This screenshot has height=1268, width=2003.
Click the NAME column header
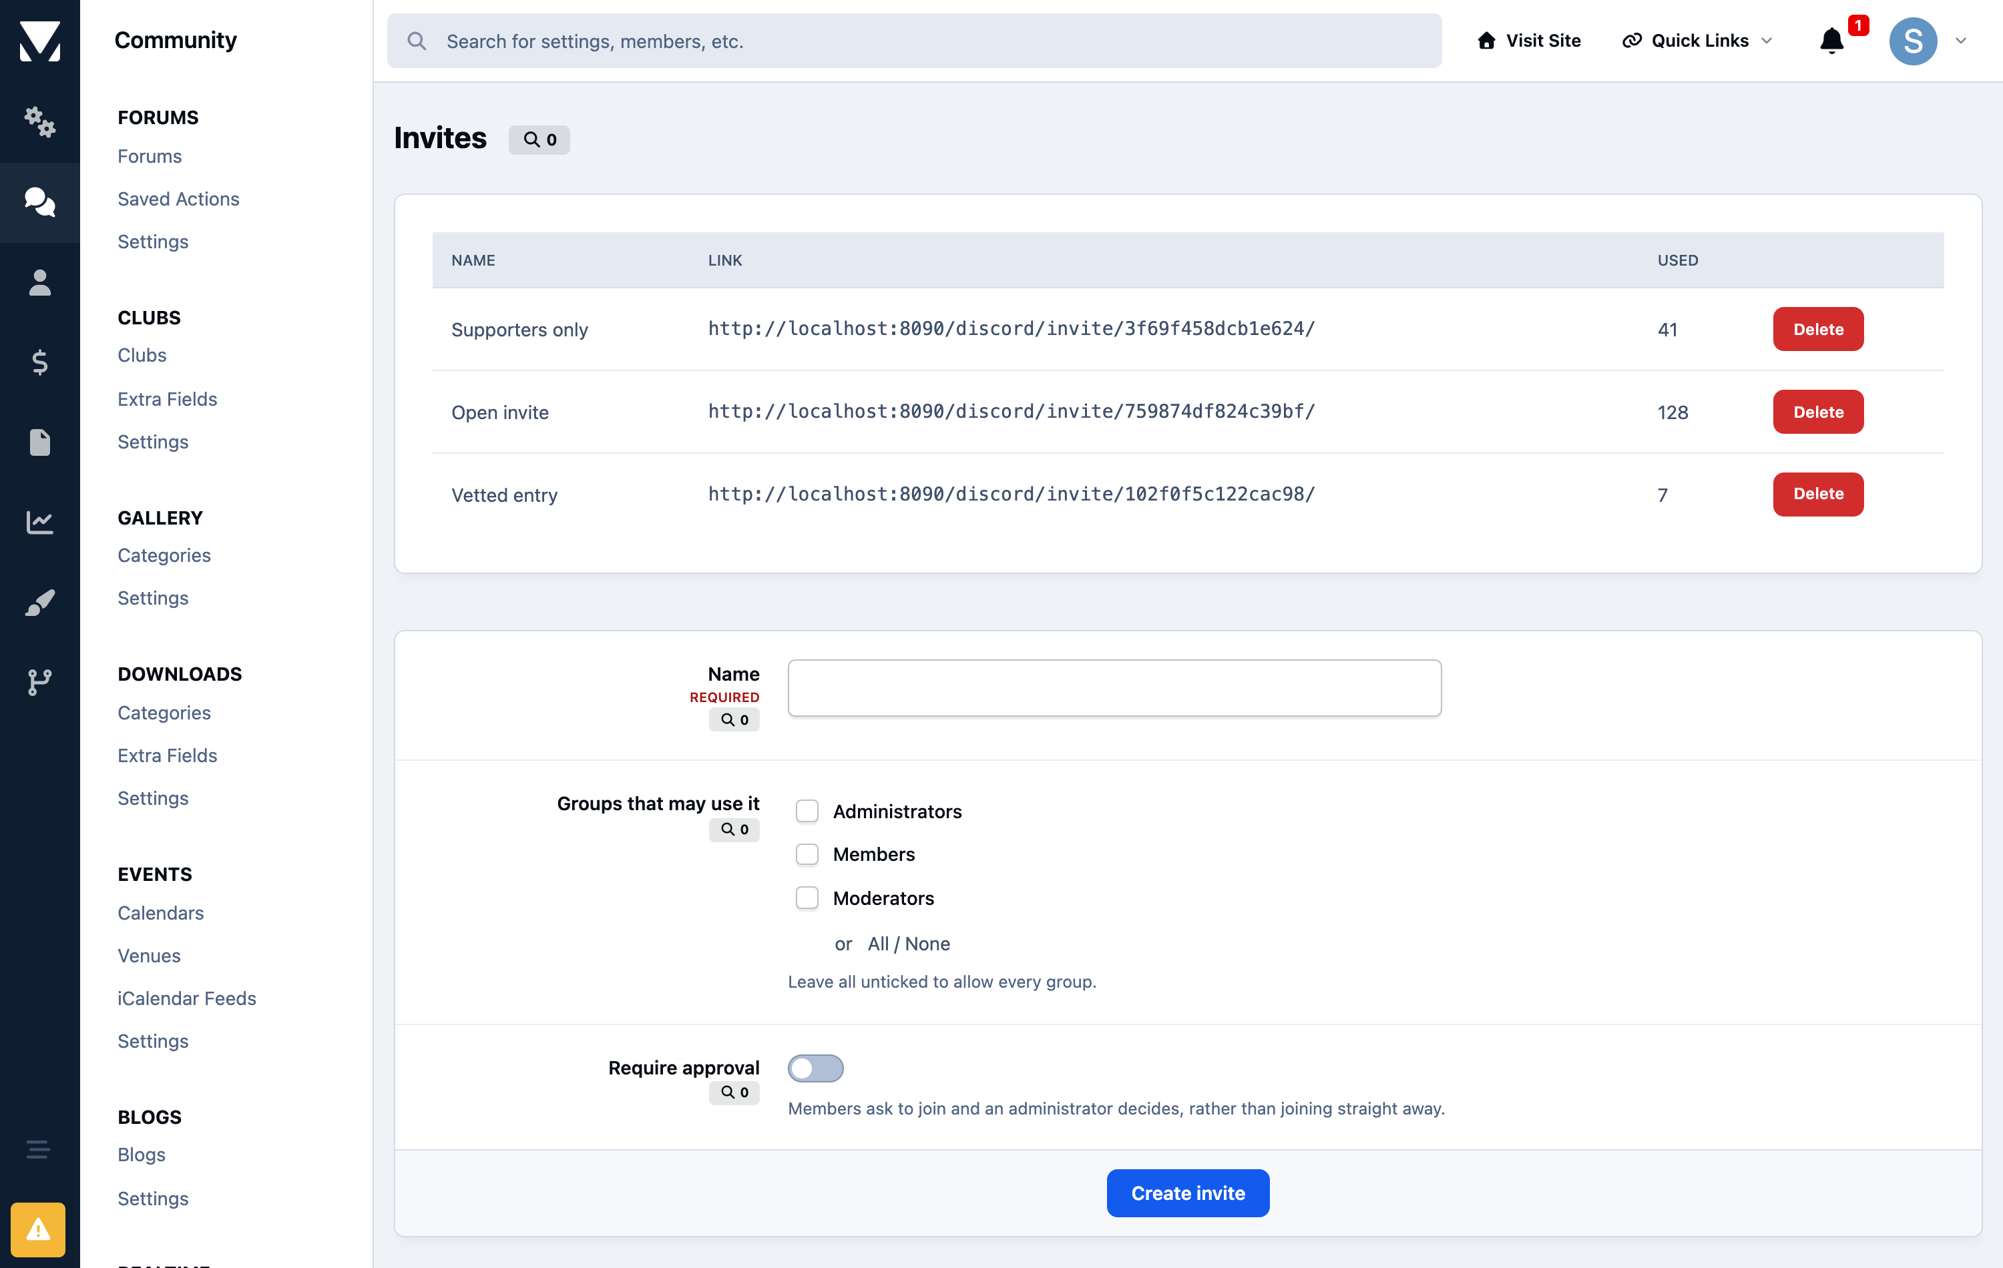pyautogui.click(x=473, y=260)
